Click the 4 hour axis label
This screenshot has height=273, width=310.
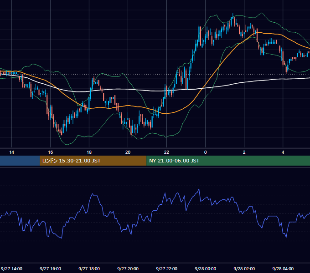click(283, 152)
